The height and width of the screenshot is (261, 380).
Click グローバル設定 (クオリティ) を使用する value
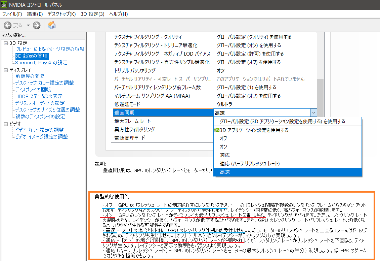tap(254, 37)
